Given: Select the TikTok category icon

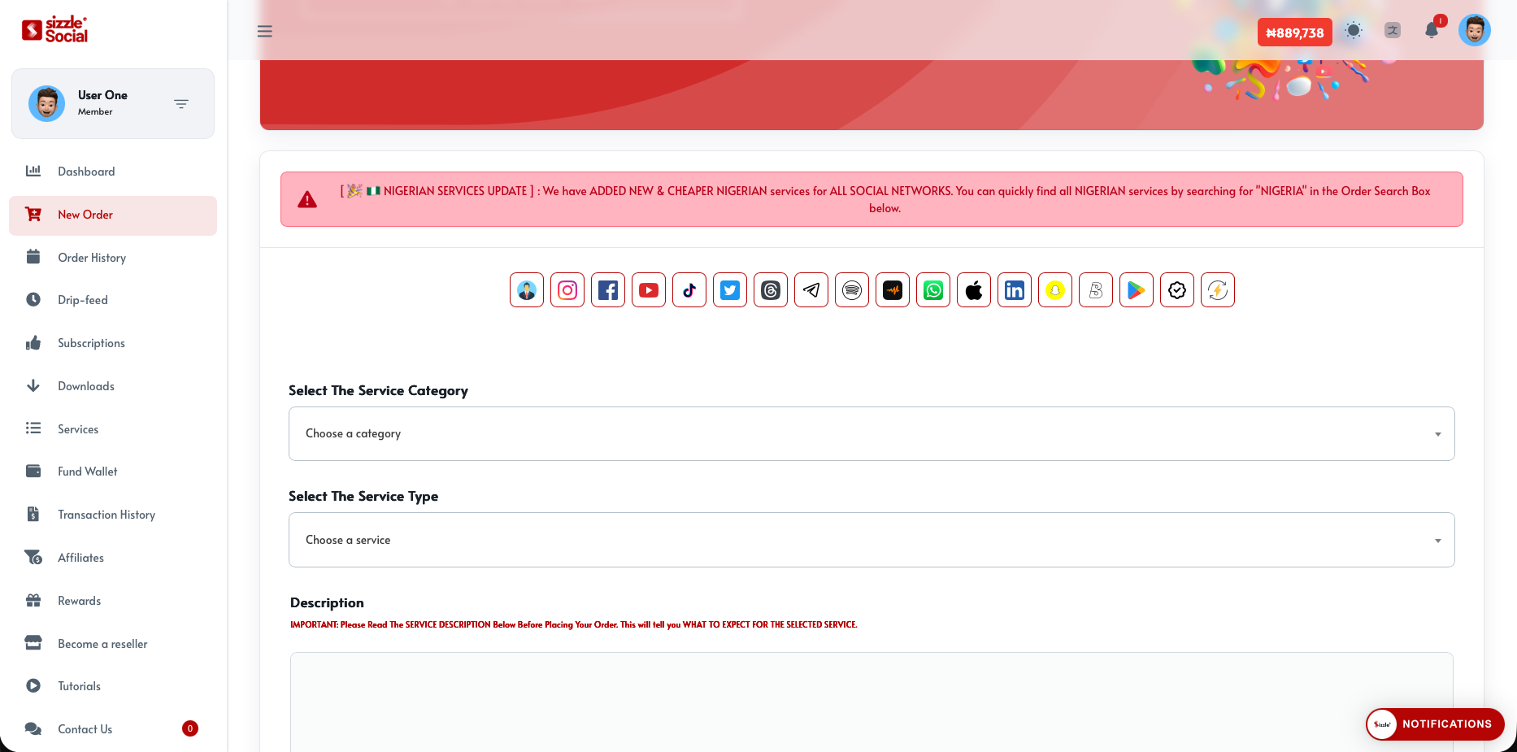Looking at the screenshot, I should (x=689, y=290).
